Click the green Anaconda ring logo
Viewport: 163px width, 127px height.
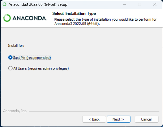click(x=7, y=18)
